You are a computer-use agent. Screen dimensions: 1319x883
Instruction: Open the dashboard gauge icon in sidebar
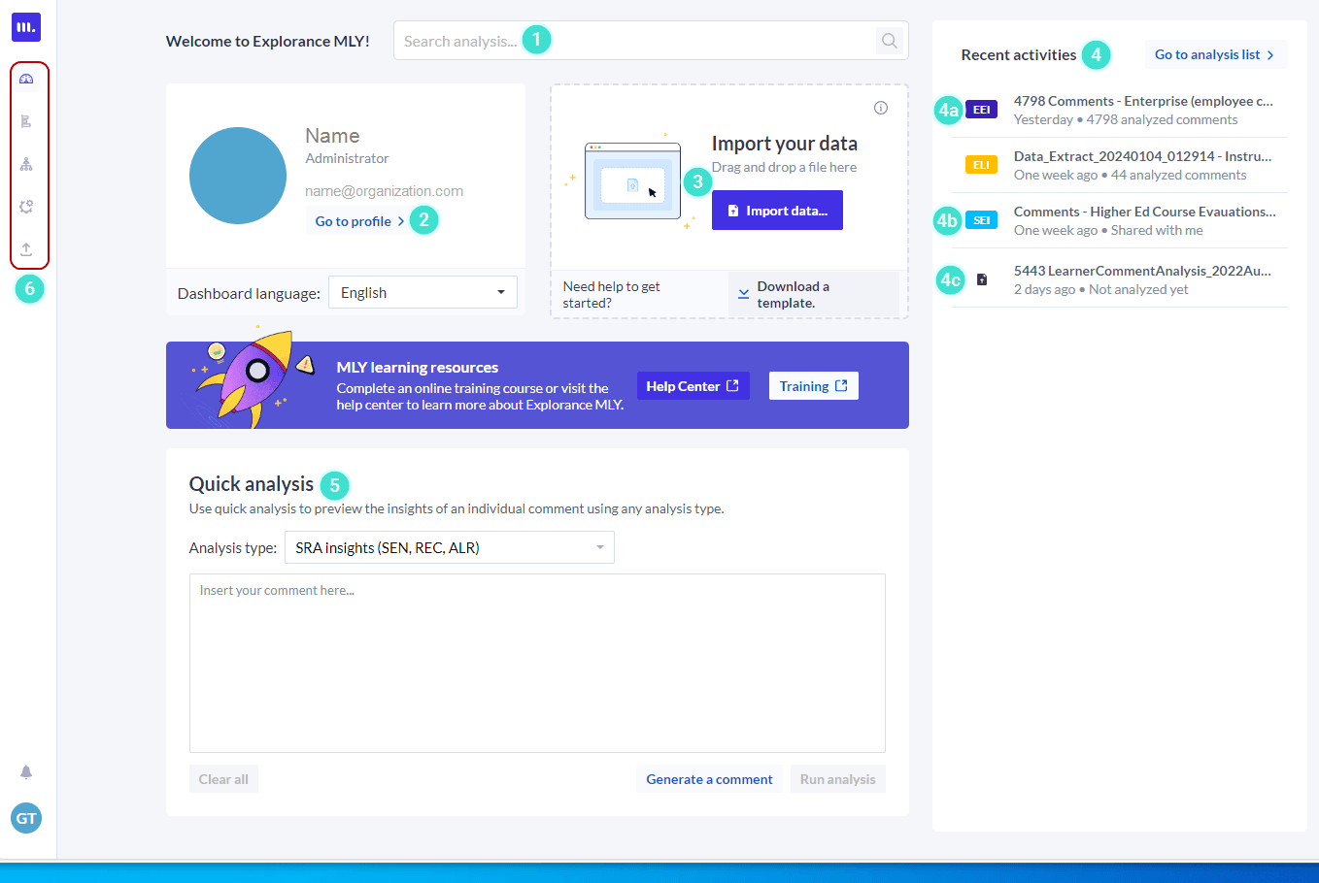click(x=26, y=79)
